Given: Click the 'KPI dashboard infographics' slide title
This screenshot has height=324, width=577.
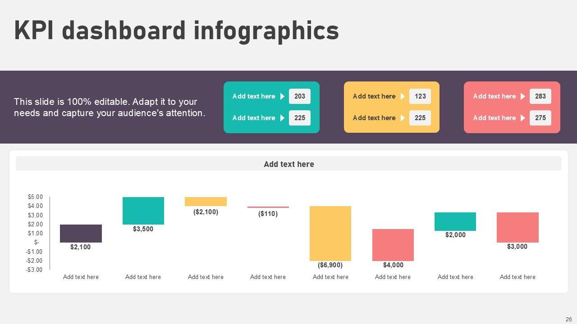Looking at the screenshot, I should click(x=176, y=31).
